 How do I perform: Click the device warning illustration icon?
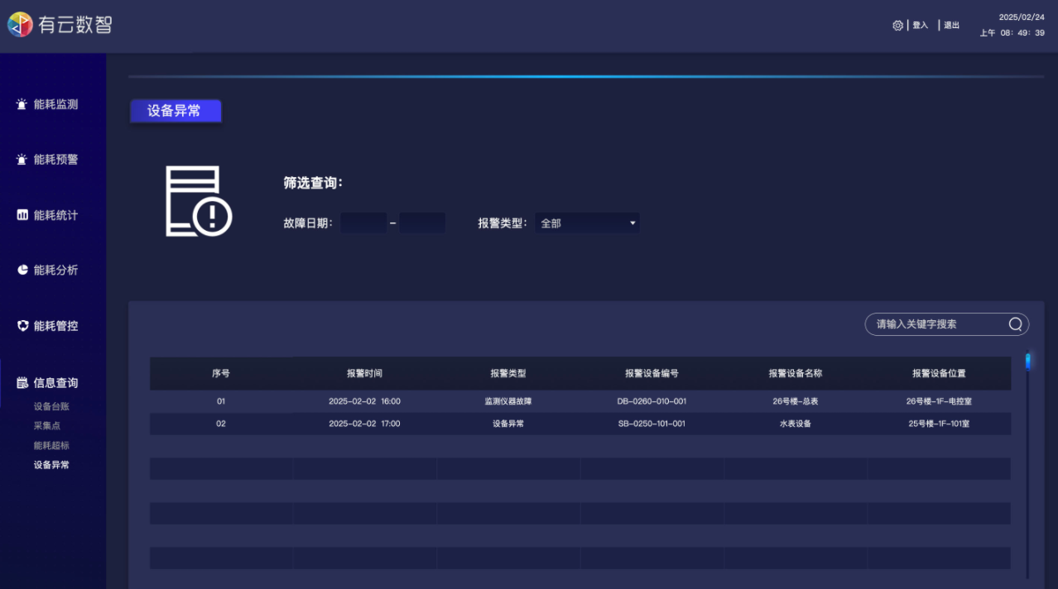coord(198,201)
